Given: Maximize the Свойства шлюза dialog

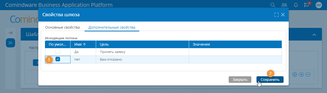Looking at the screenshot, I should 276,15.
